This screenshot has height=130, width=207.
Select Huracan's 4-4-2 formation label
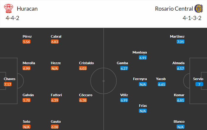point(13,18)
